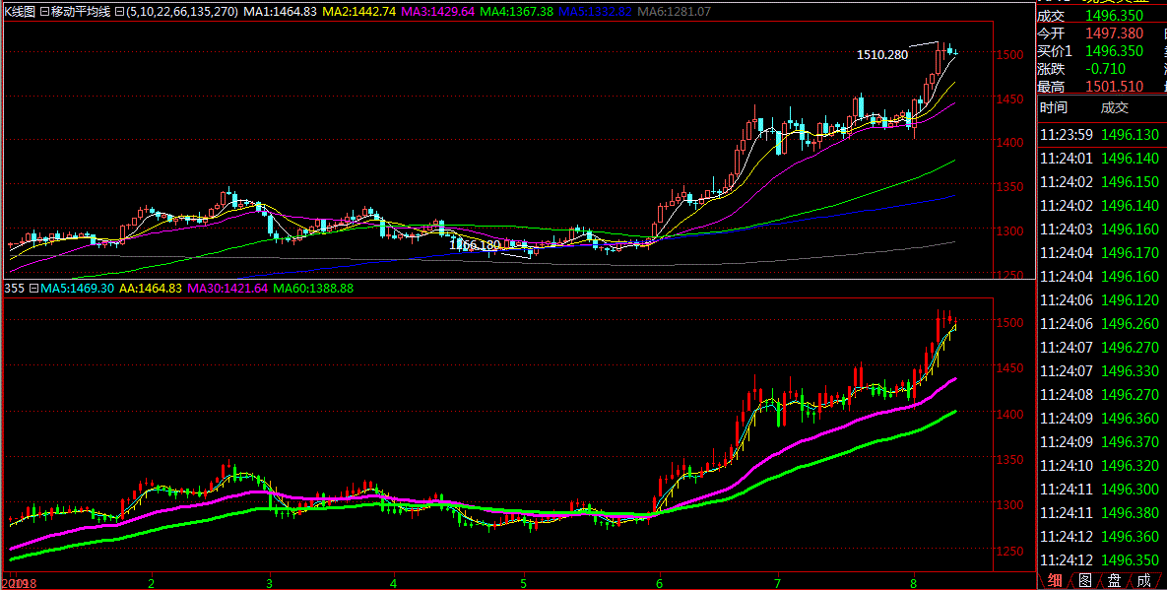Screen dimensions: 1167x590
Task: Collapse the 355 indicator box in lower panel
Action: 33,289
